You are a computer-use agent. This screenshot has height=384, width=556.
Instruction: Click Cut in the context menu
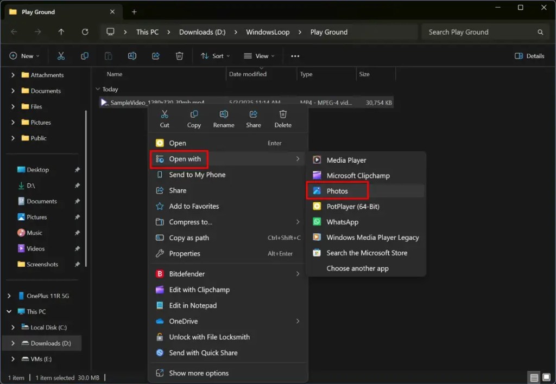click(x=165, y=119)
